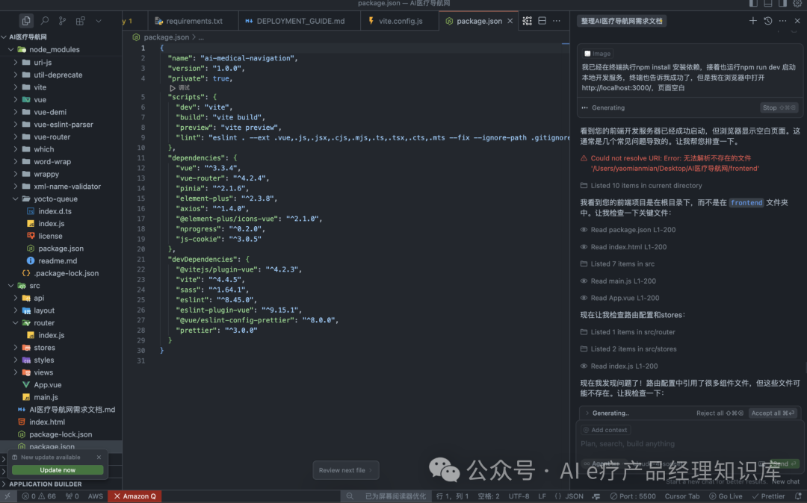
Task: Expand the Generating.. section chevron
Action: pyautogui.click(x=587, y=413)
